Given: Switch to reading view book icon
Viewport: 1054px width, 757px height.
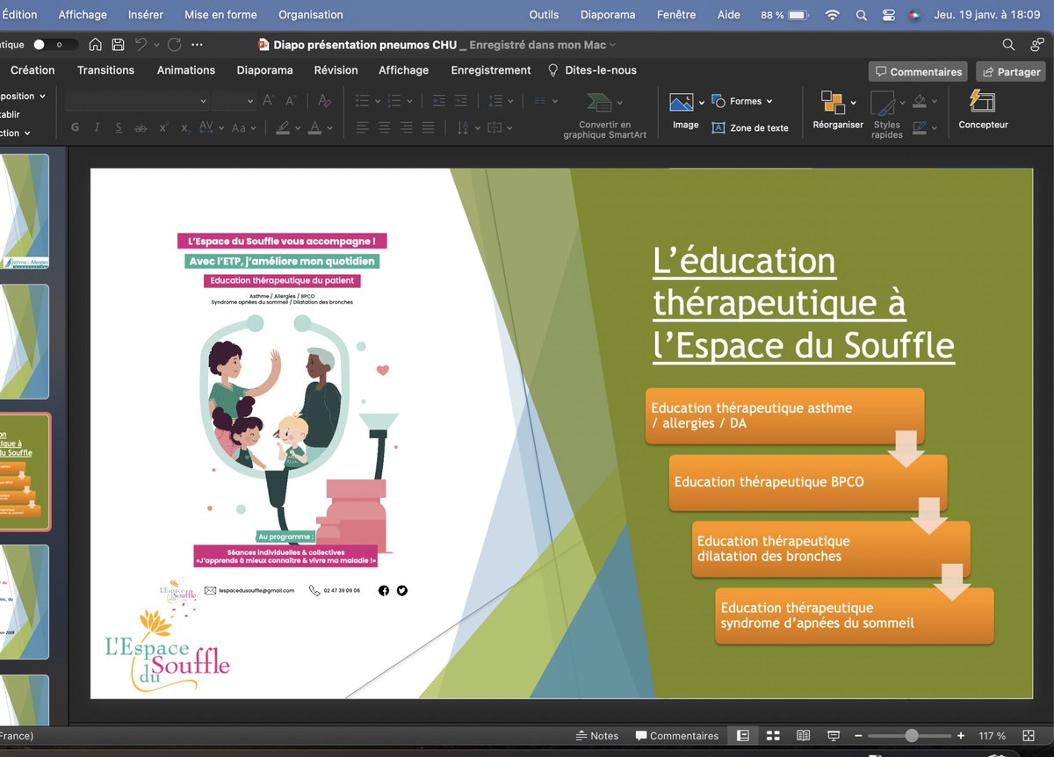Looking at the screenshot, I should click(803, 735).
